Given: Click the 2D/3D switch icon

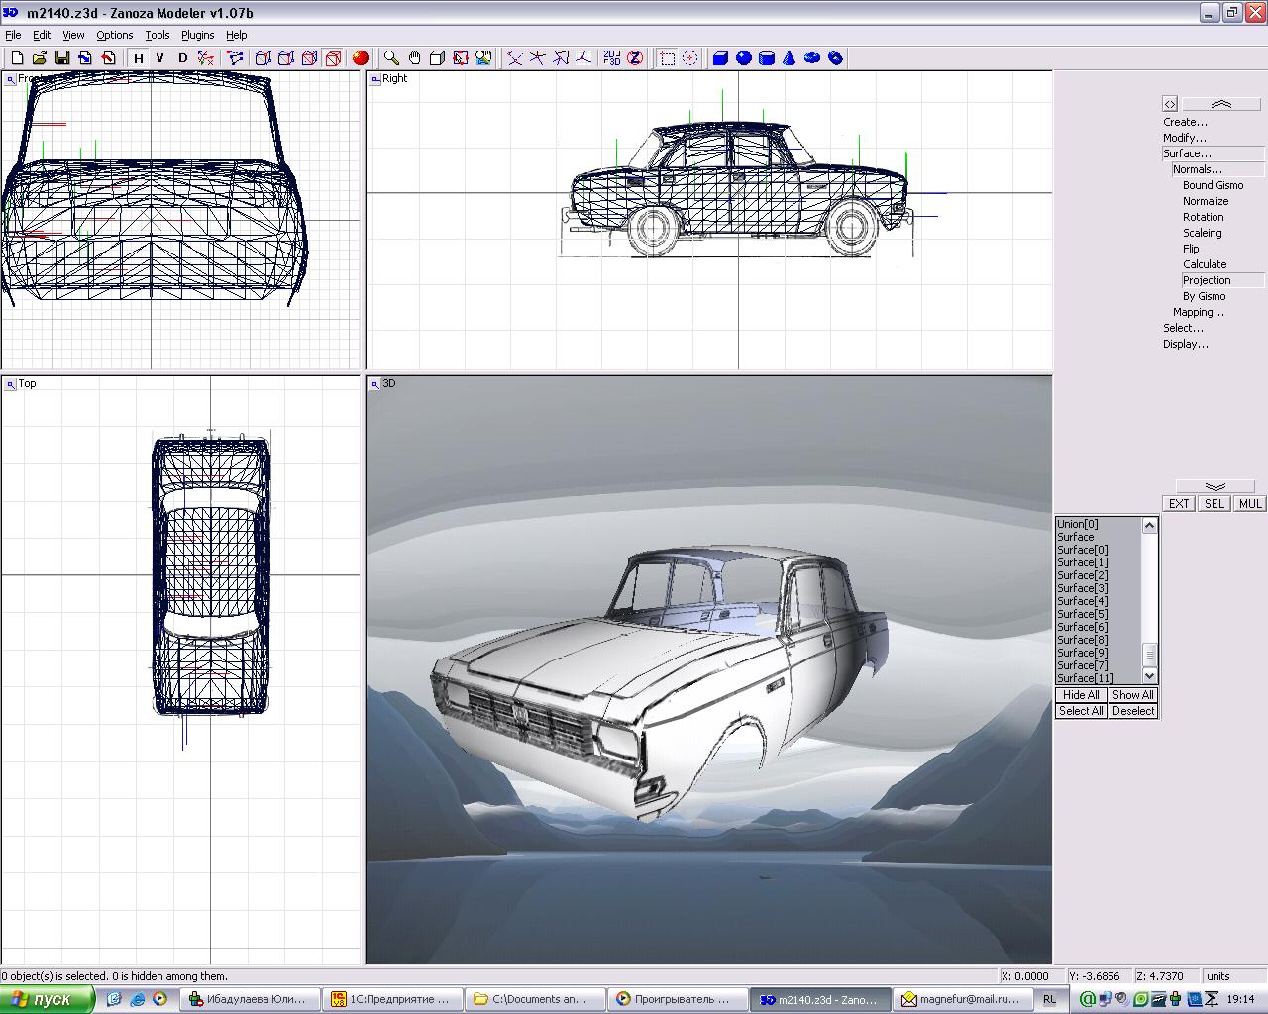Looking at the screenshot, I should pyautogui.click(x=612, y=58).
